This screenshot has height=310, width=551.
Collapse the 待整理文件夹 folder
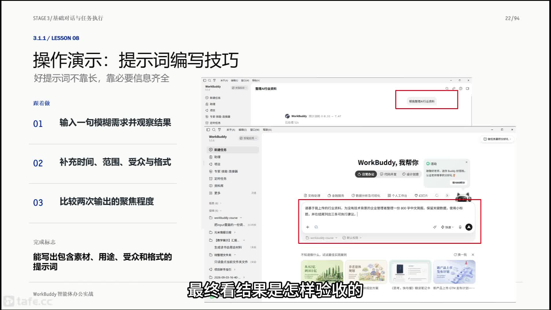[235, 255]
